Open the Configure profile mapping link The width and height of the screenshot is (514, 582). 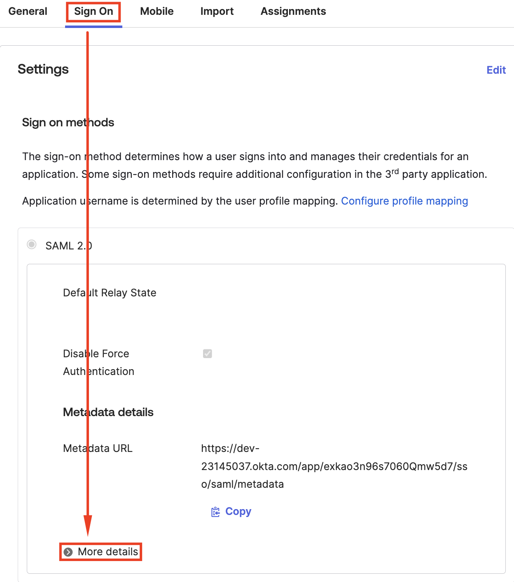tap(404, 201)
